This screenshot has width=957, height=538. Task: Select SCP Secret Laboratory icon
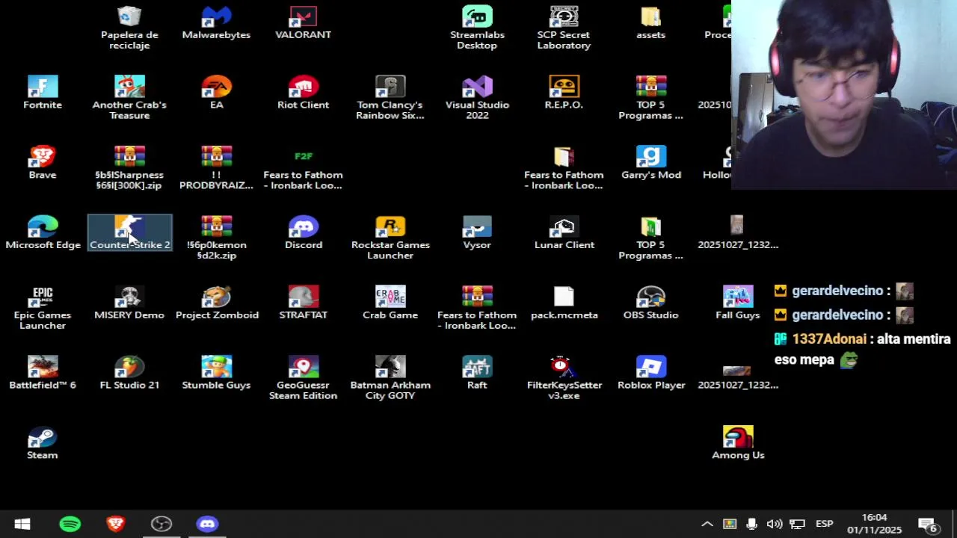point(564,28)
